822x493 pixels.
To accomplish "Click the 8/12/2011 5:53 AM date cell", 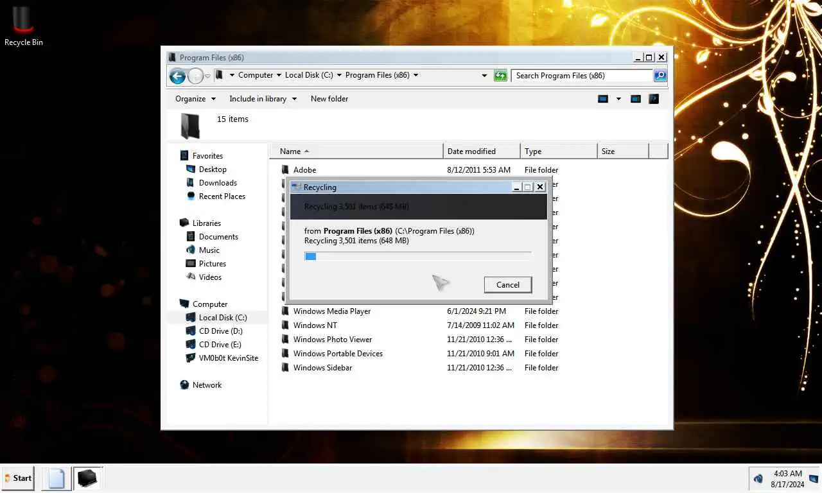I will (x=478, y=170).
